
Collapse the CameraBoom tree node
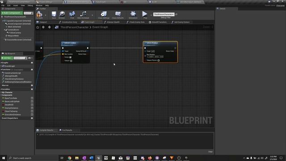point(4,30)
